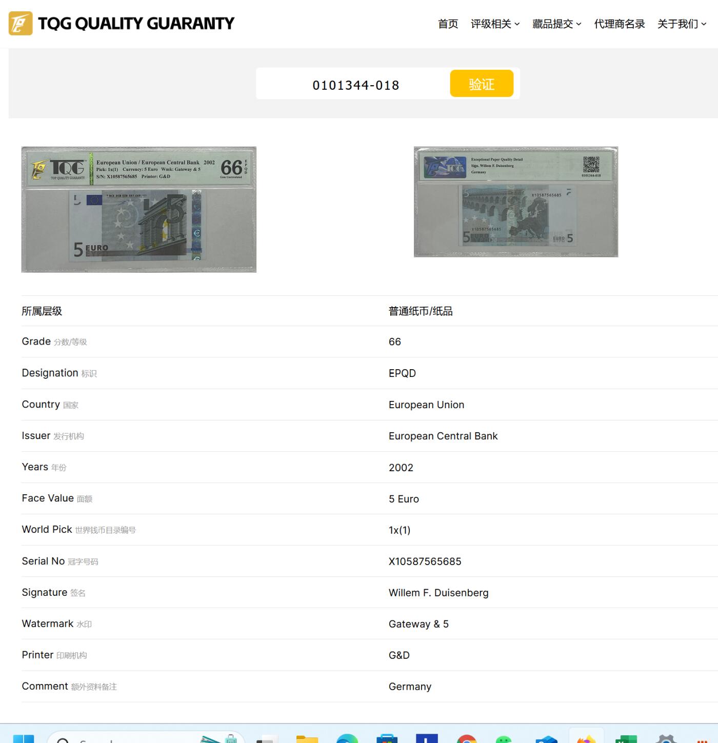This screenshot has height=743, width=718.
Task: Click the TQG QUALITY GUARANTY title text
Action: pos(136,23)
